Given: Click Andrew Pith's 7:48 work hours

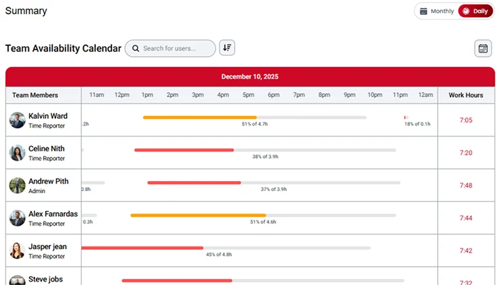Looking at the screenshot, I should click(x=466, y=186).
